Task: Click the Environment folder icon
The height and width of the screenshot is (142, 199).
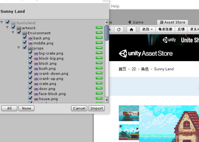Action: coord(25,33)
